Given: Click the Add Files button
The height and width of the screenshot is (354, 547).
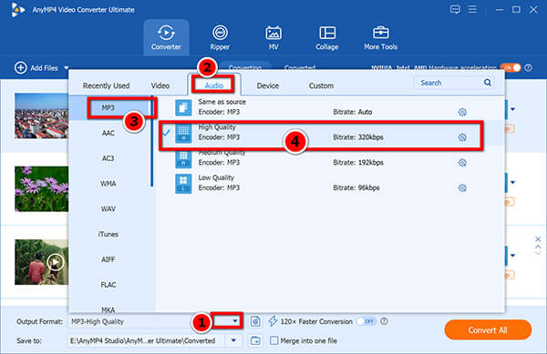Looking at the screenshot, I should (37, 68).
